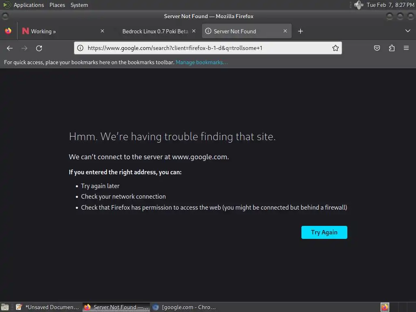Open a new tab with plus button

click(300, 31)
